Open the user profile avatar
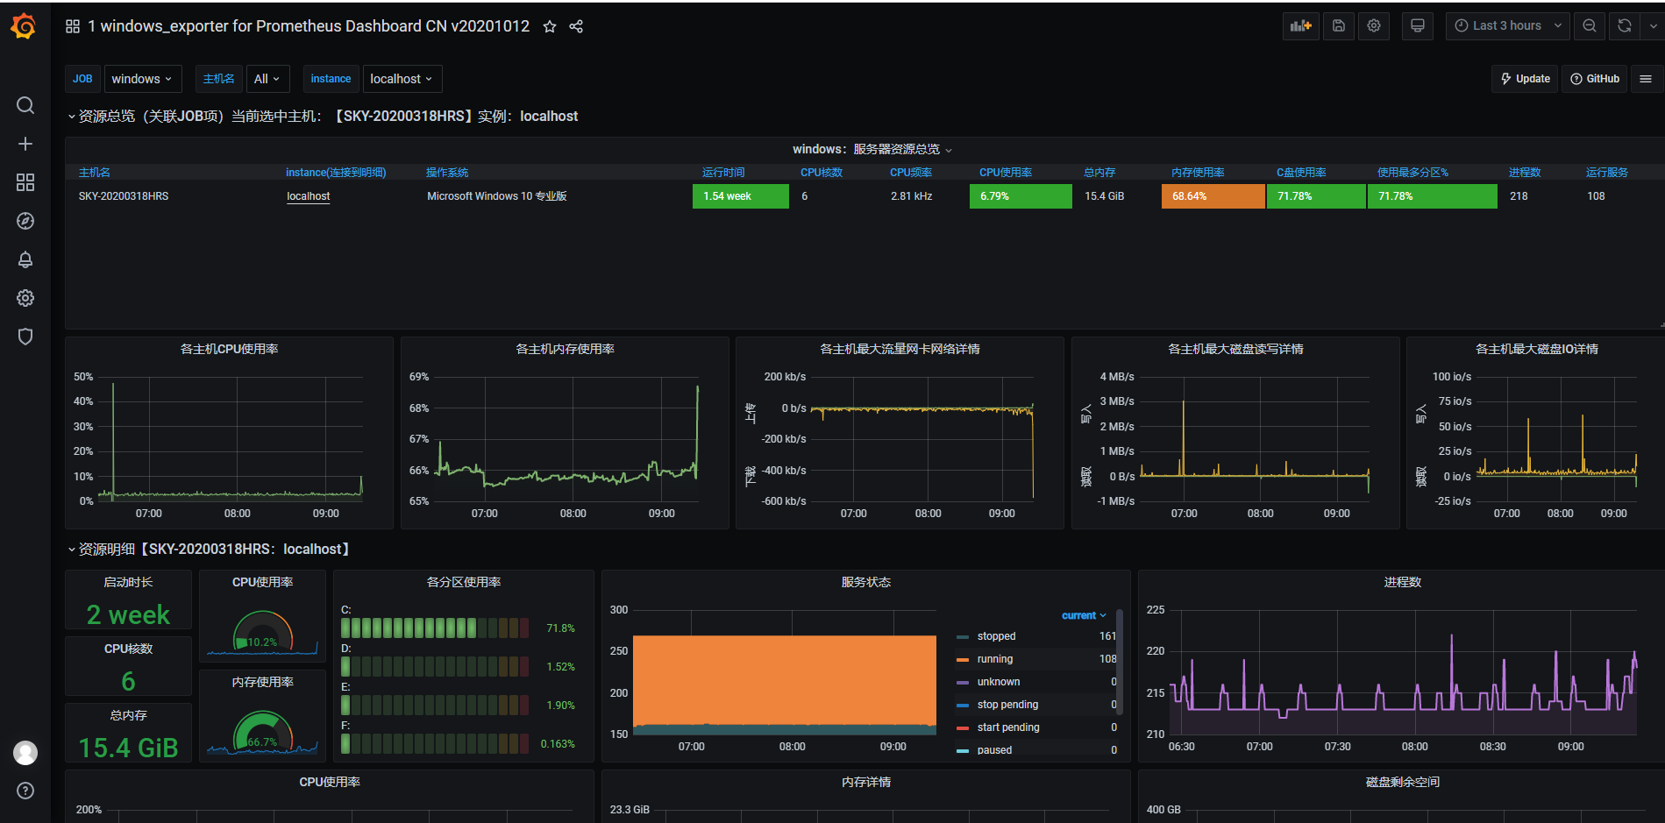Image resolution: width=1665 pixels, height=823 pixels. [x=25, y=752]
